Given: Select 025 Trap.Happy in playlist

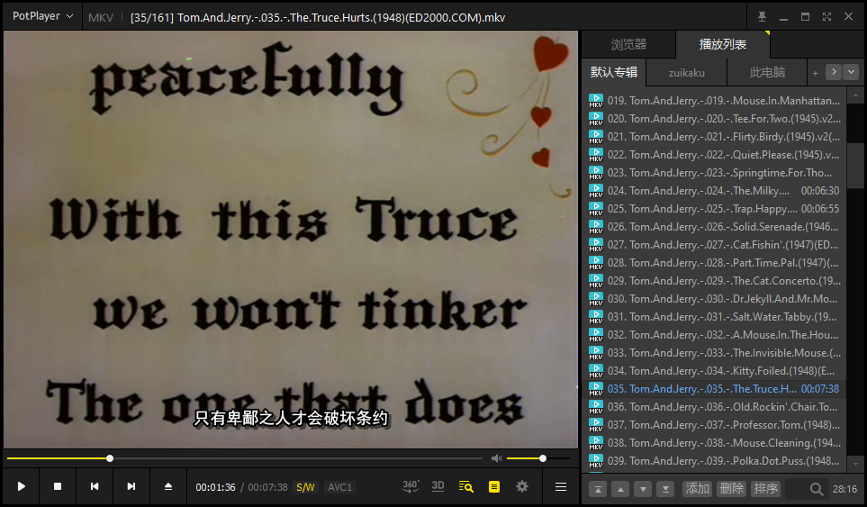Looking at the screenshot, I should 714,208.
